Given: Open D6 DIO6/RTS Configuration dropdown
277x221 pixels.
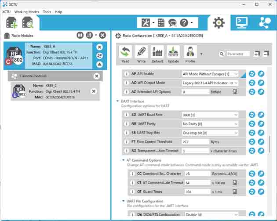Looking at the screenshot, I should [x=211, y=215].
